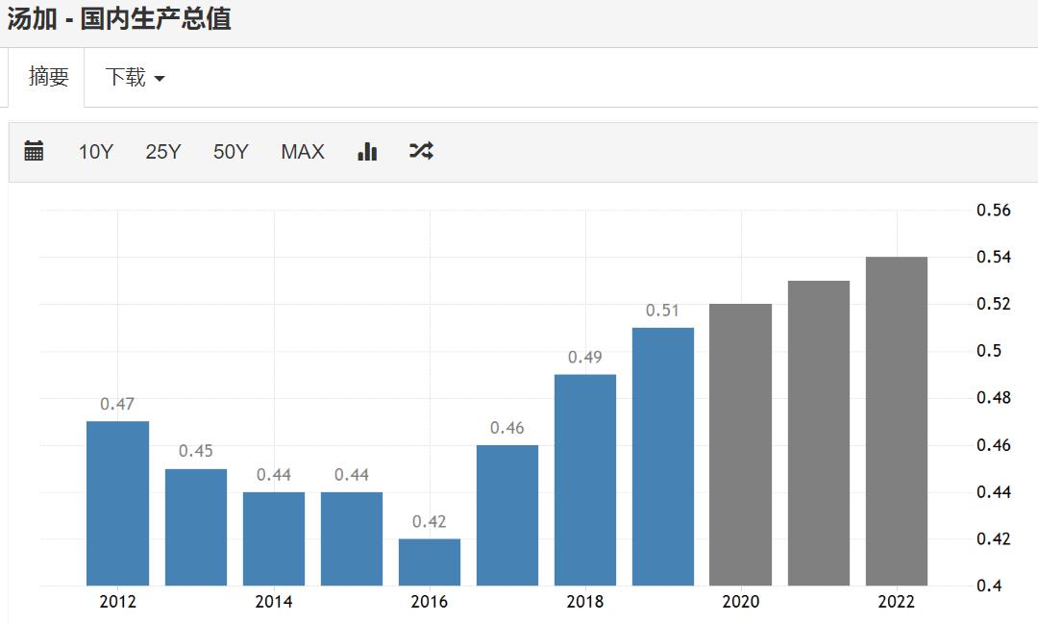Open the calendar date range picker
Viewport: 1038px width, 624px height.
coord(34,151)
